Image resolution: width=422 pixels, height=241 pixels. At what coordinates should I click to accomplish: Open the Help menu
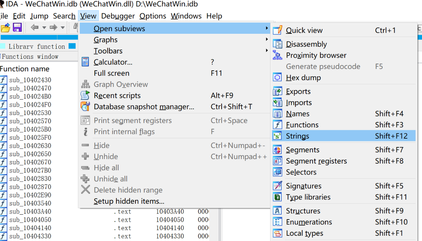pos(214,16)
